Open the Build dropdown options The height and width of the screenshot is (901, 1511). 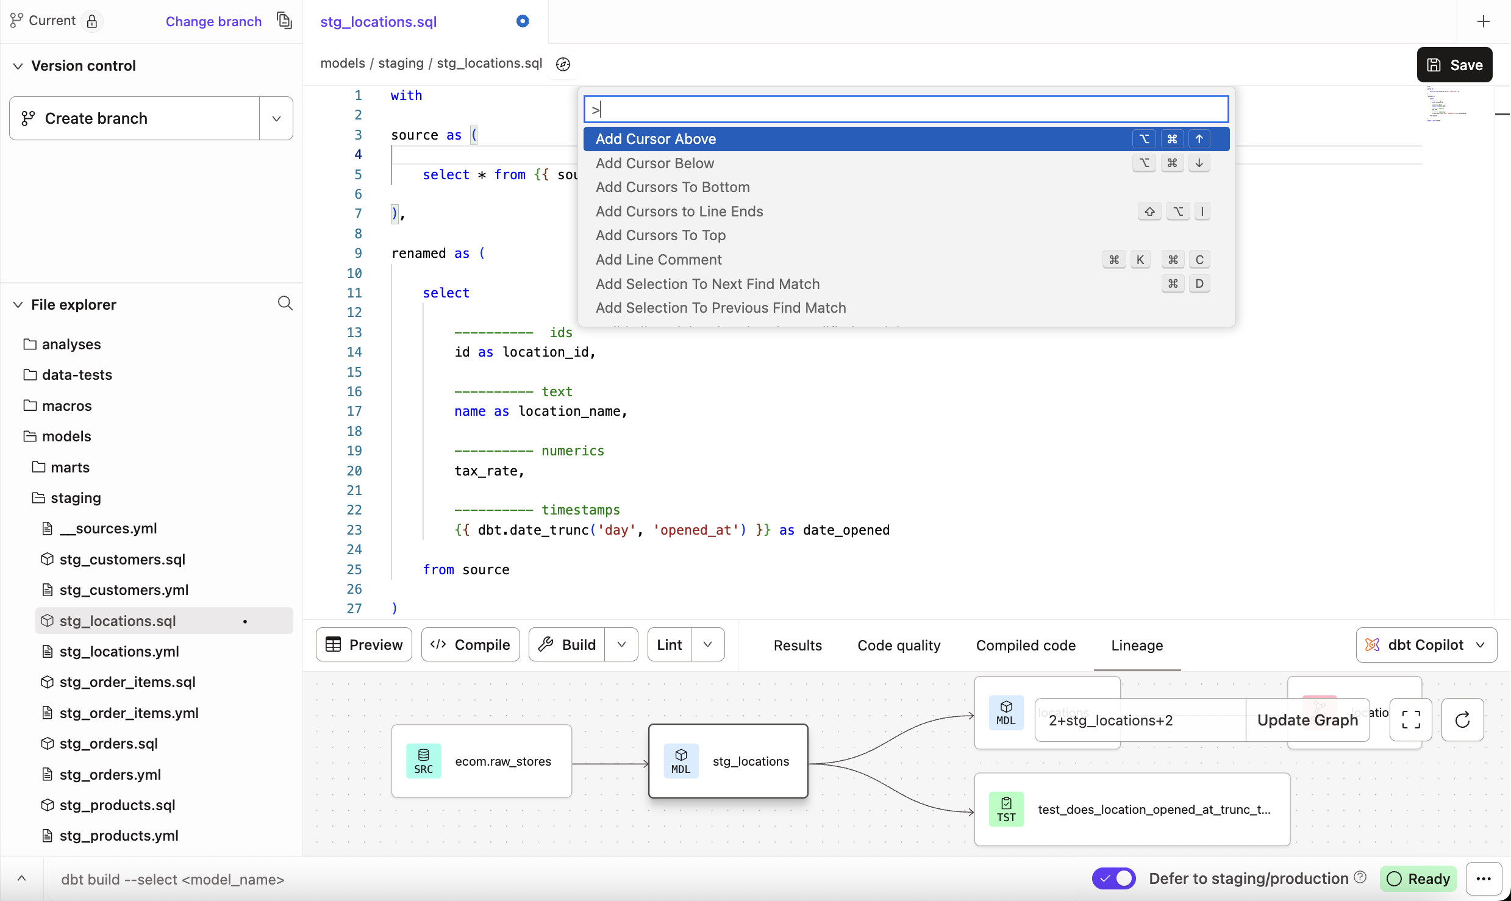point(621,644)
